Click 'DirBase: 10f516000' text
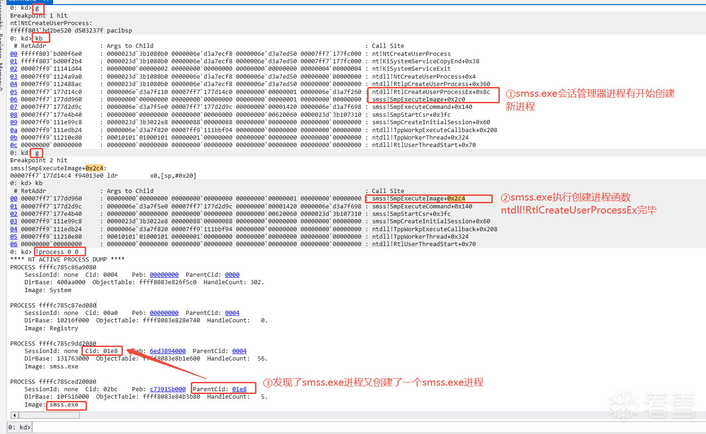The height and width of the screenshot is (434, 706). (57, 397)
